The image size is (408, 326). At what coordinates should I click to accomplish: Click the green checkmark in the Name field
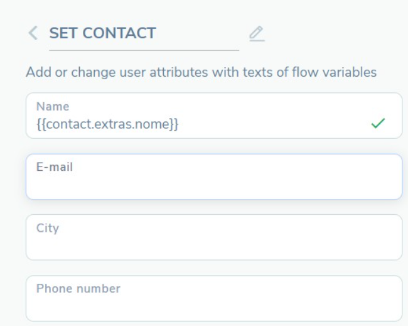(377, 124)
